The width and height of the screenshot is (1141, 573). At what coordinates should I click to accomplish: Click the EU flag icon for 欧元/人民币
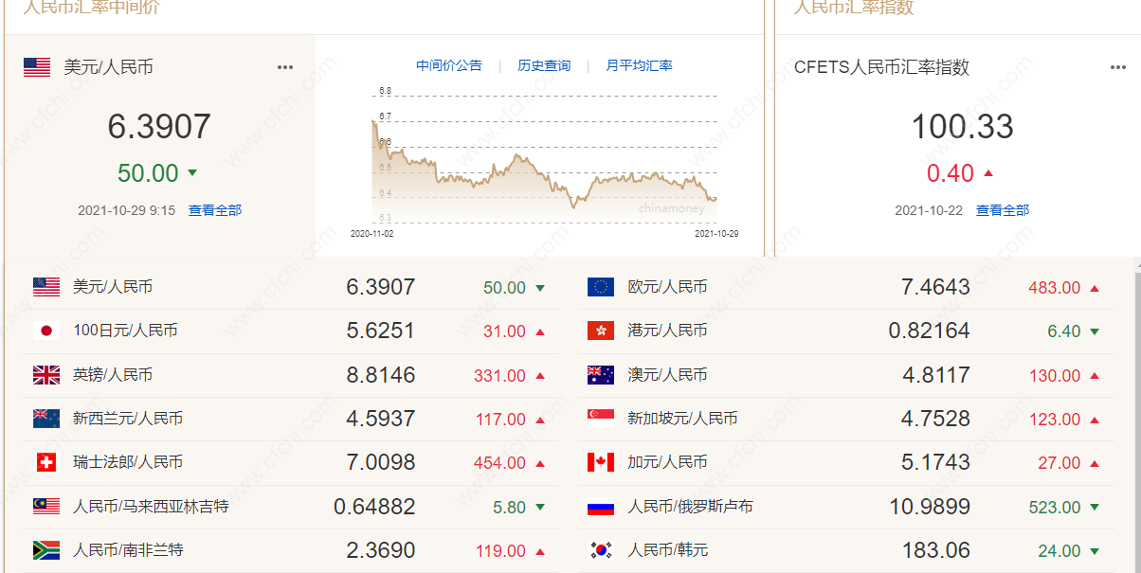click(601, 287)
